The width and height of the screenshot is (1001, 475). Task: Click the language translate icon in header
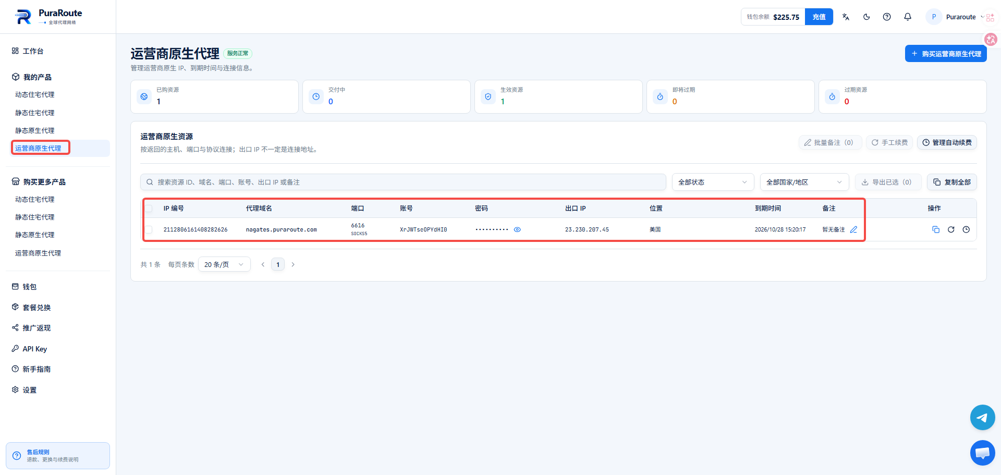(x=846, y=17)
